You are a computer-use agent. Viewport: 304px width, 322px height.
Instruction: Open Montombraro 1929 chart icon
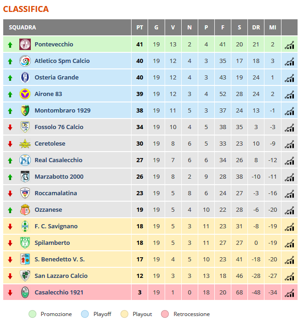coord(289,111)
